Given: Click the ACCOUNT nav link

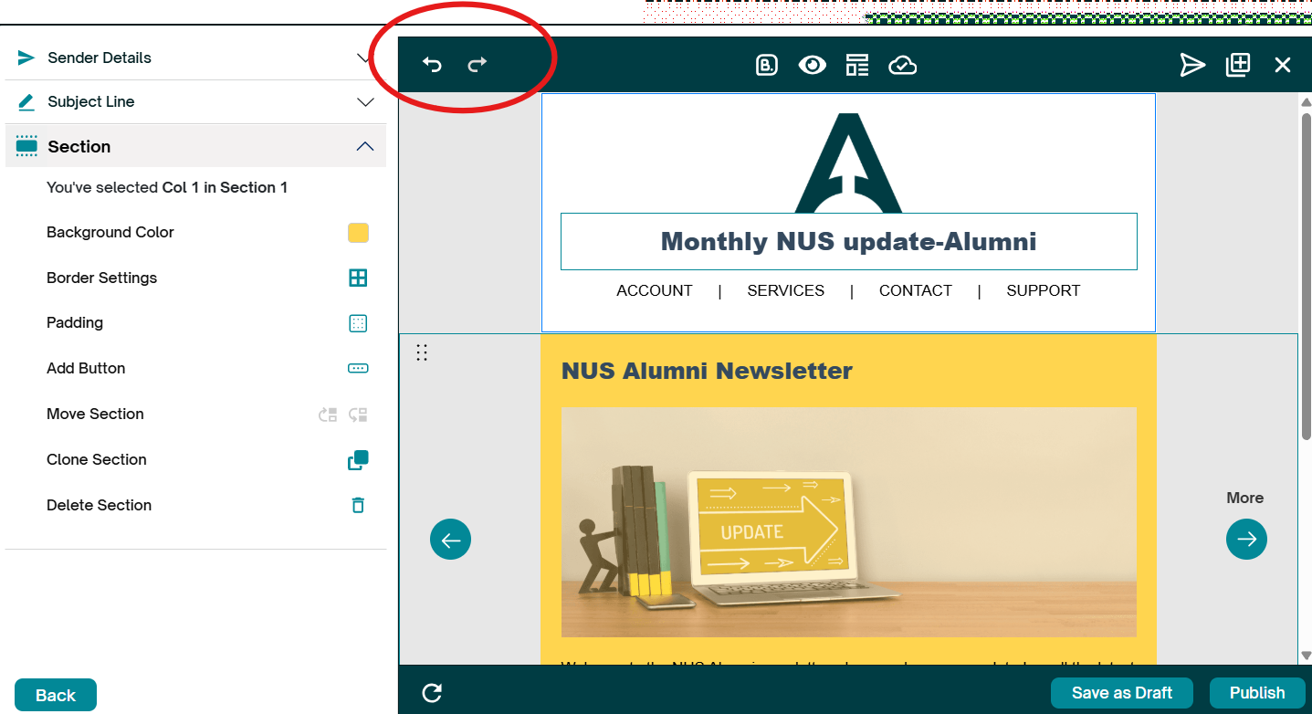Looking at the screenshot, I should click(x=655, y=290).
